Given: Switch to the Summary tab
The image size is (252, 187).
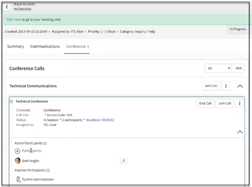Looking at the screenshot, I should (16, 47).
